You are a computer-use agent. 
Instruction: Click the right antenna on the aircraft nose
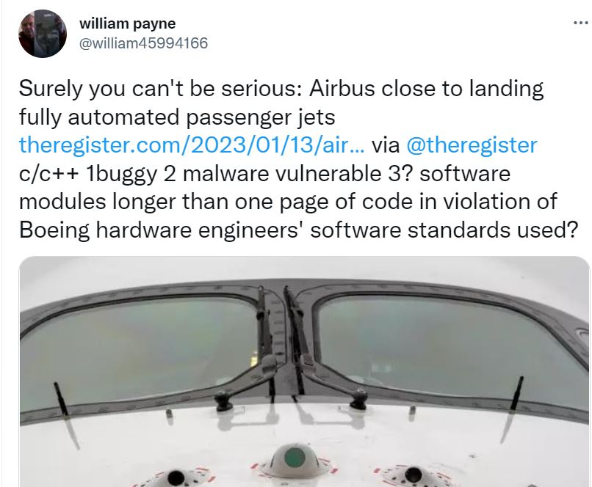517,393
